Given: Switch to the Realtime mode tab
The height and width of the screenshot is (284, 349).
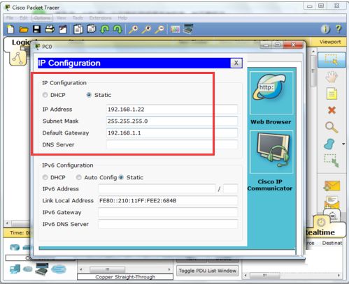Looking at the screenshot, I should tap(320, 232).
